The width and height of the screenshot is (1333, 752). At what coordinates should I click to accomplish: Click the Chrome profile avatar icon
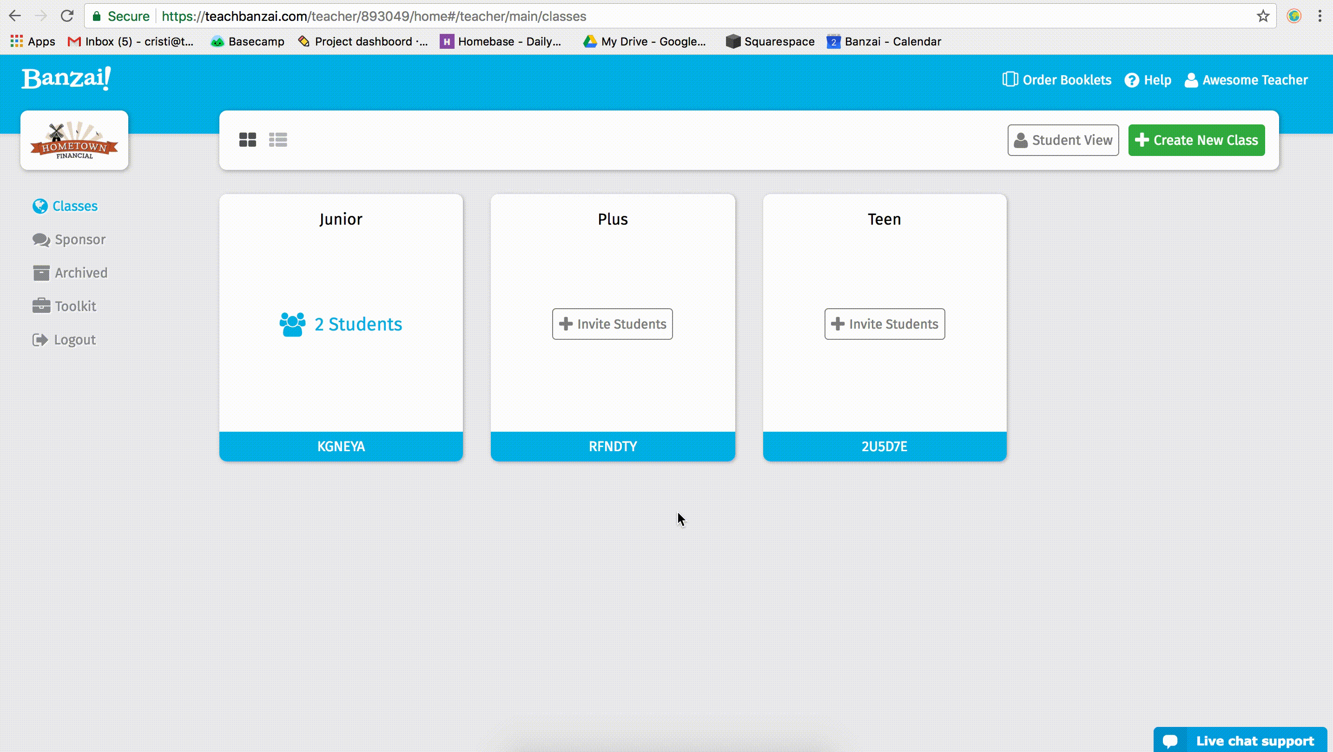[x=1294, y=16]
